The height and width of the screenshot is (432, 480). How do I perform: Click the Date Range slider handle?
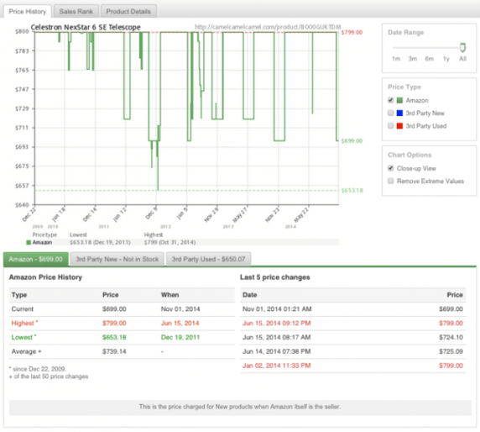pyautogui.click(x=462, y=47)
